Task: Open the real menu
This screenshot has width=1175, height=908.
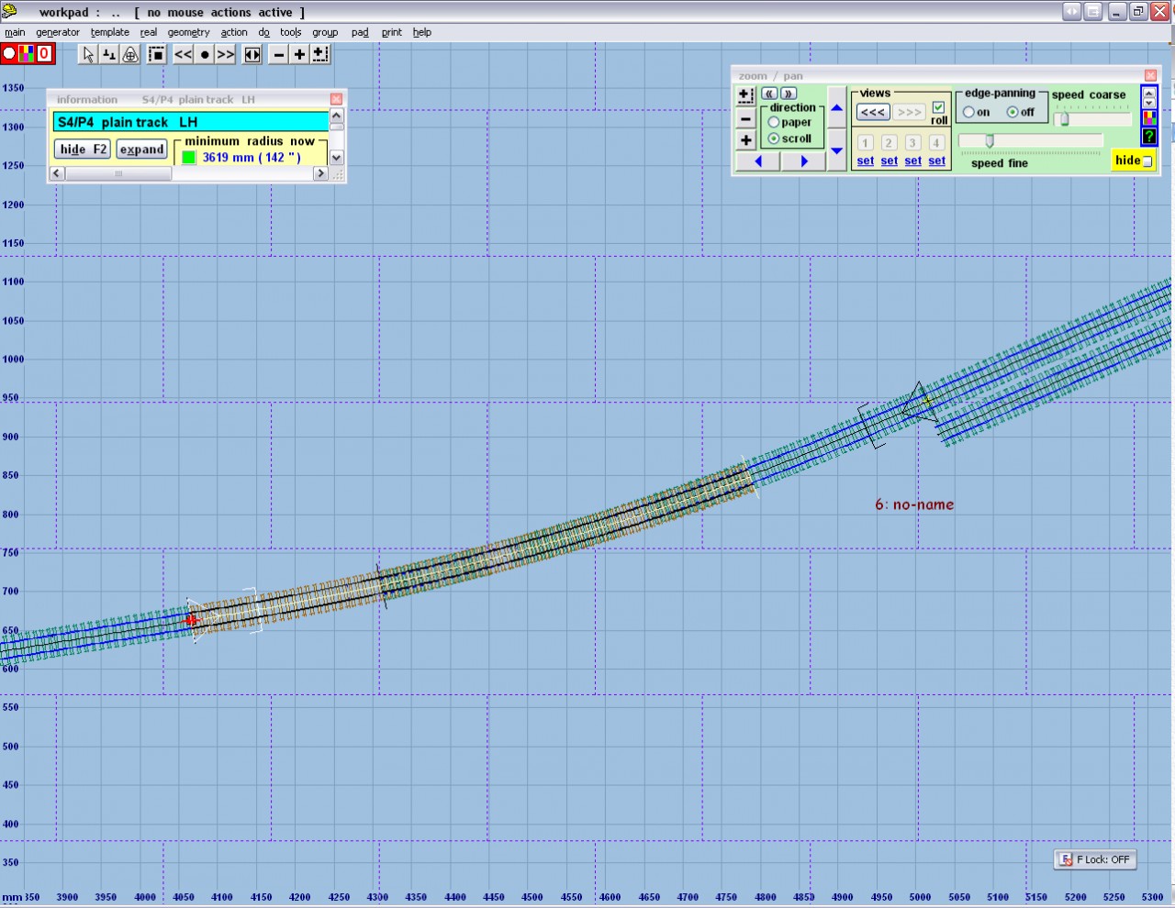Action: tap(149, 32)
